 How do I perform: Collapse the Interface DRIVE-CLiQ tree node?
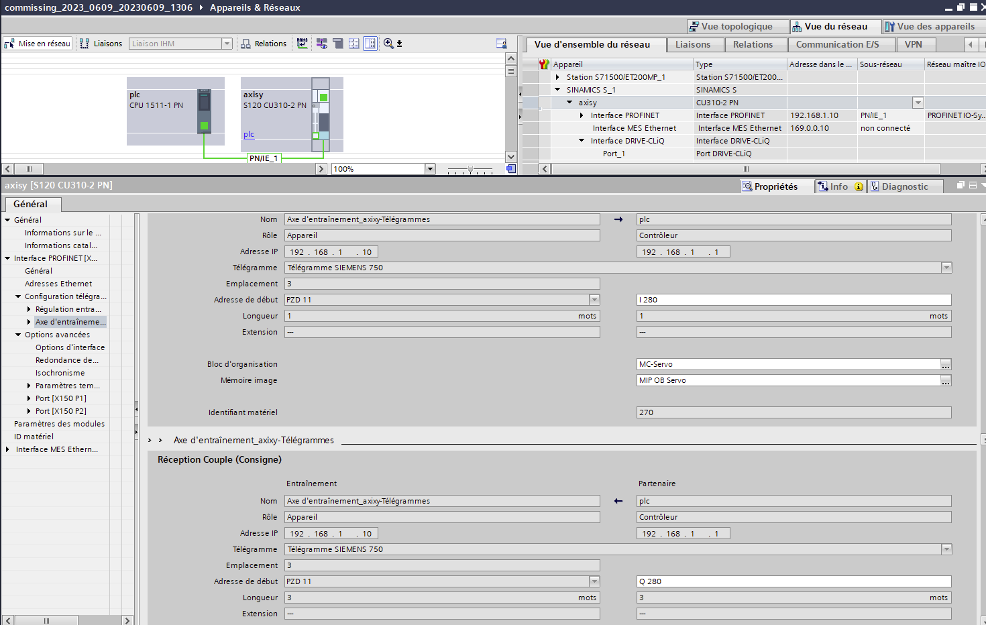(582, 141)
